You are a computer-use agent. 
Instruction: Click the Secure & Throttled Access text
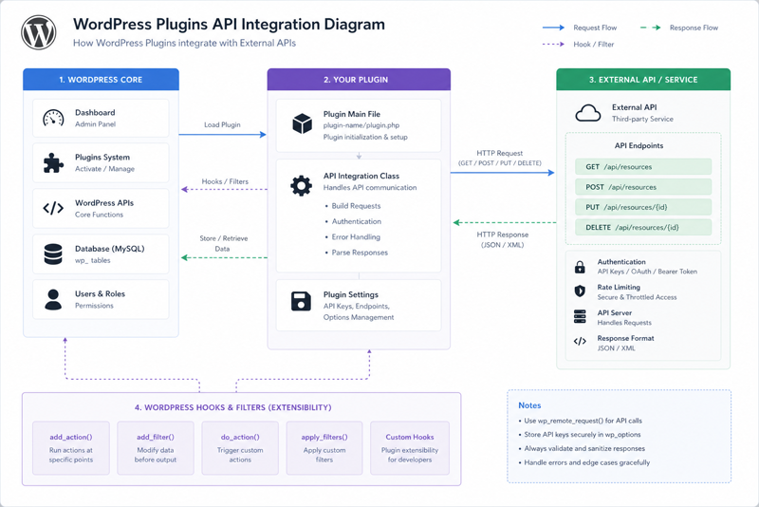click(x=637, y=297)
